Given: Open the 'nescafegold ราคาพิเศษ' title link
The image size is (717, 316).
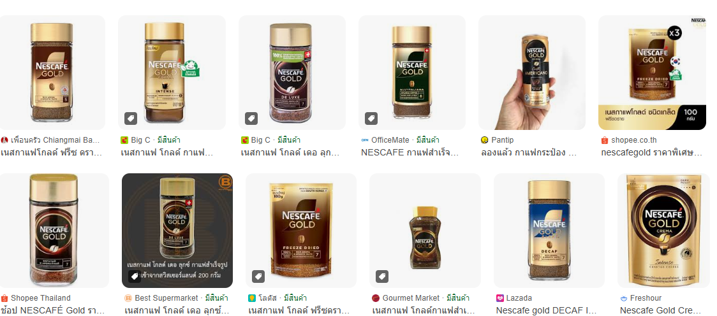Looking at the screenshot, I should pyautogui.click(x=651, y=153).
